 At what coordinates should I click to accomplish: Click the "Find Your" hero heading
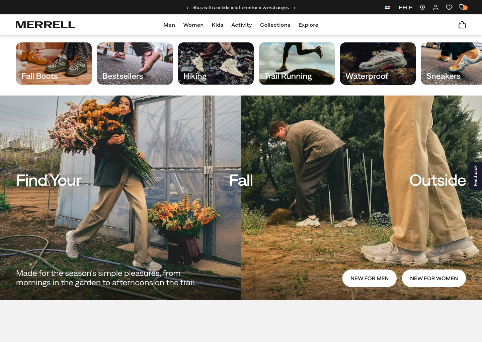click(x=49, y=180)
